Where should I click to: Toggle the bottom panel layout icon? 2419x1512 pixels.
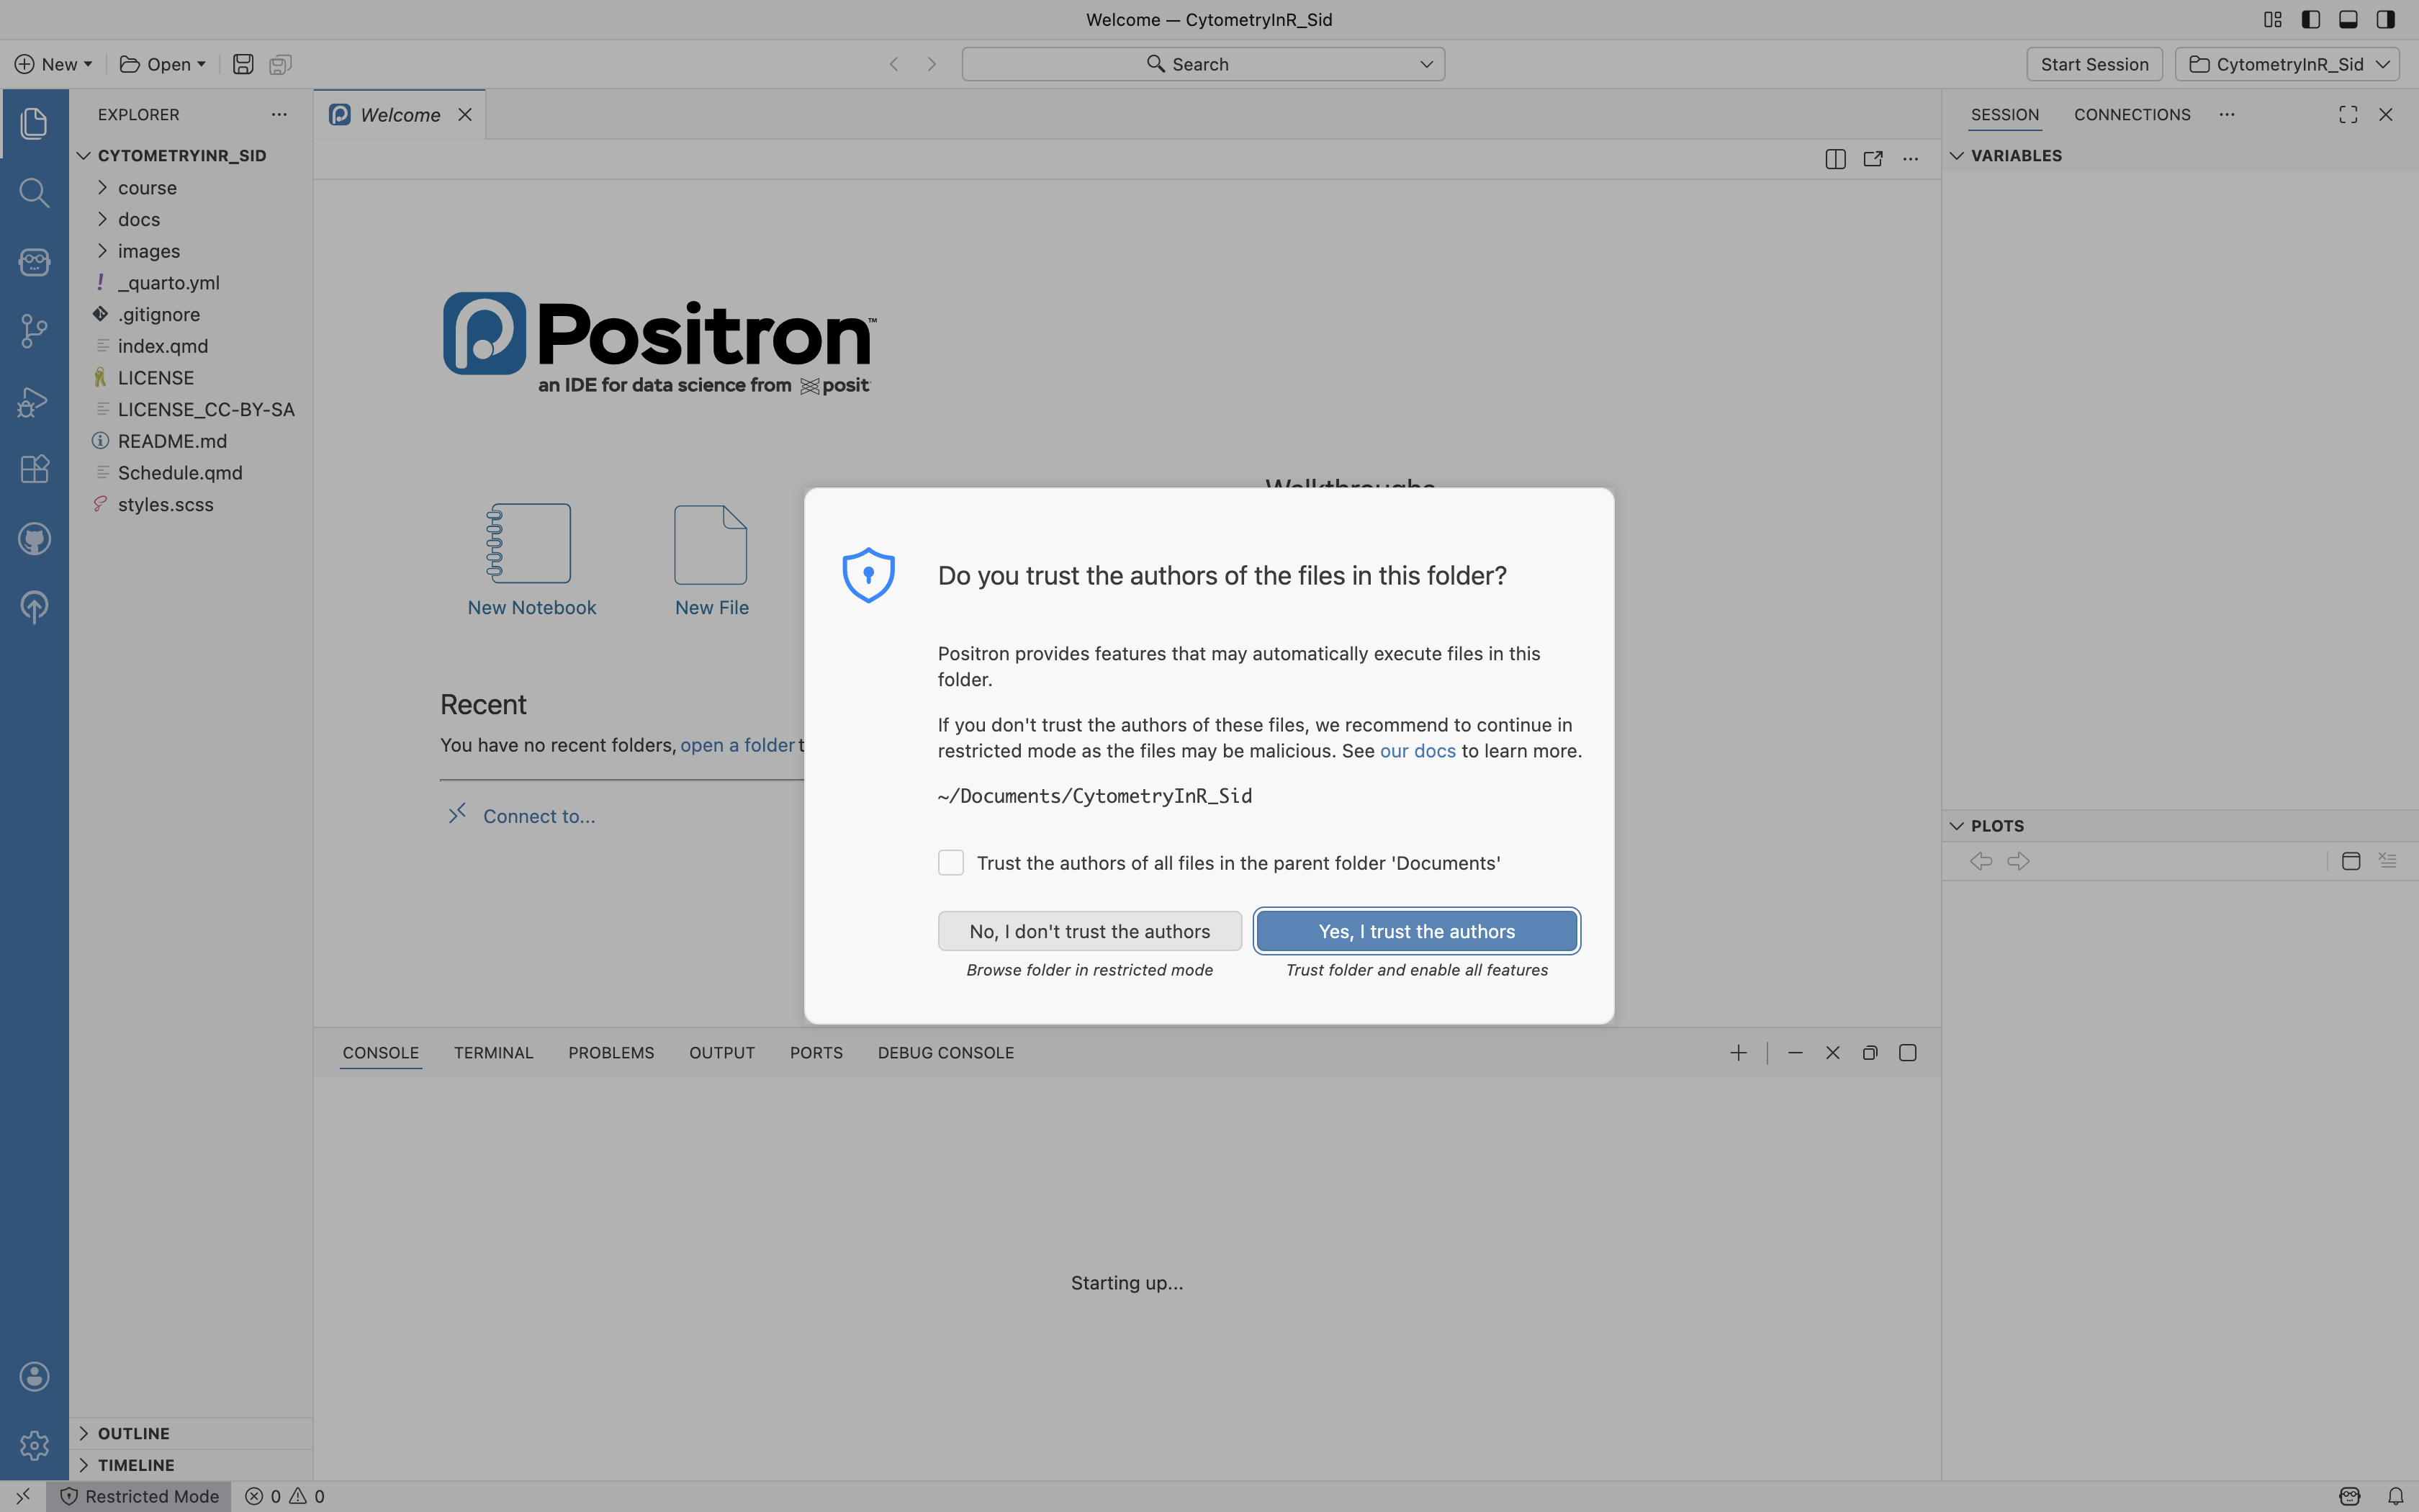point(2348,19)
